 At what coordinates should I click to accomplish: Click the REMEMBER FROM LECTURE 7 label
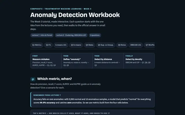point(47,95)
